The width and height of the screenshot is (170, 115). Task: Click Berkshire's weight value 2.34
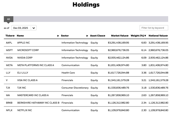144,103
